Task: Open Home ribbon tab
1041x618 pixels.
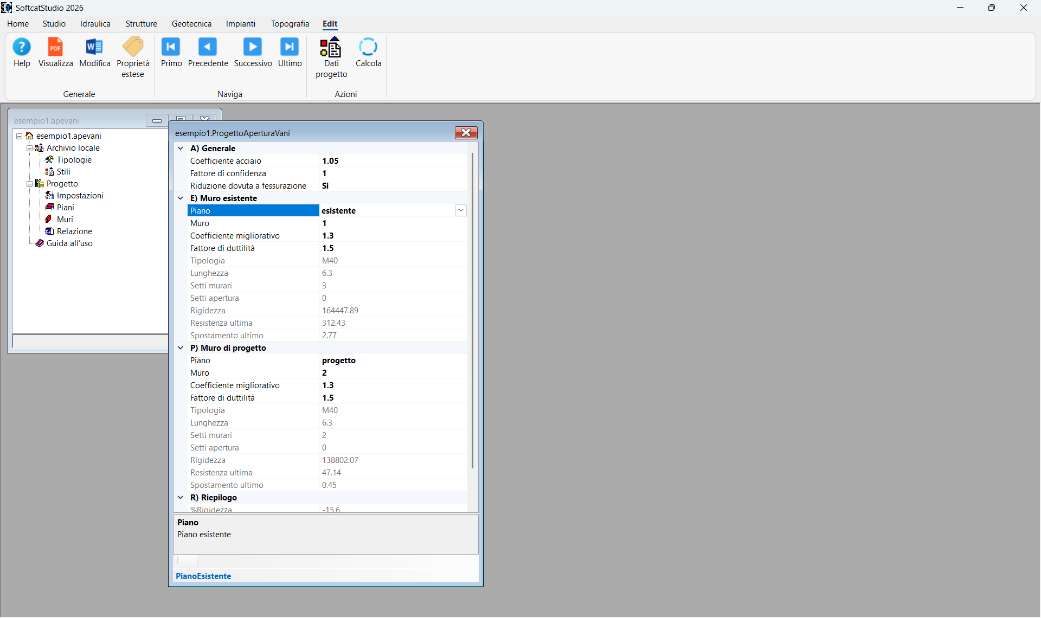Action: click(x=18, y=24)
